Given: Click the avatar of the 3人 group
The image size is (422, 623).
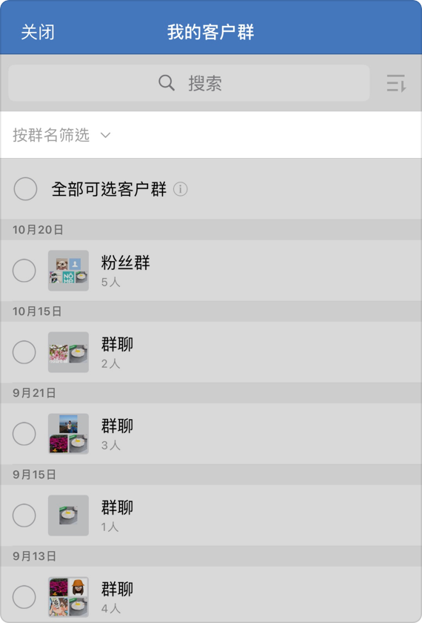Looking at the screenshot, I should [68, 434].
